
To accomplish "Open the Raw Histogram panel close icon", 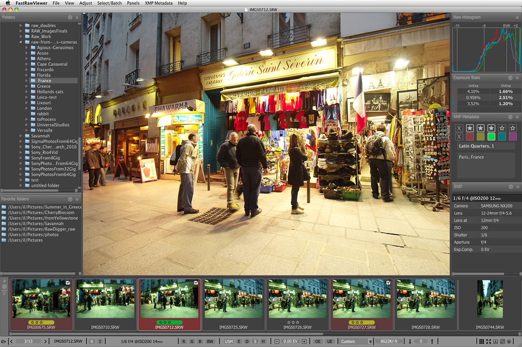I will 517,17.
